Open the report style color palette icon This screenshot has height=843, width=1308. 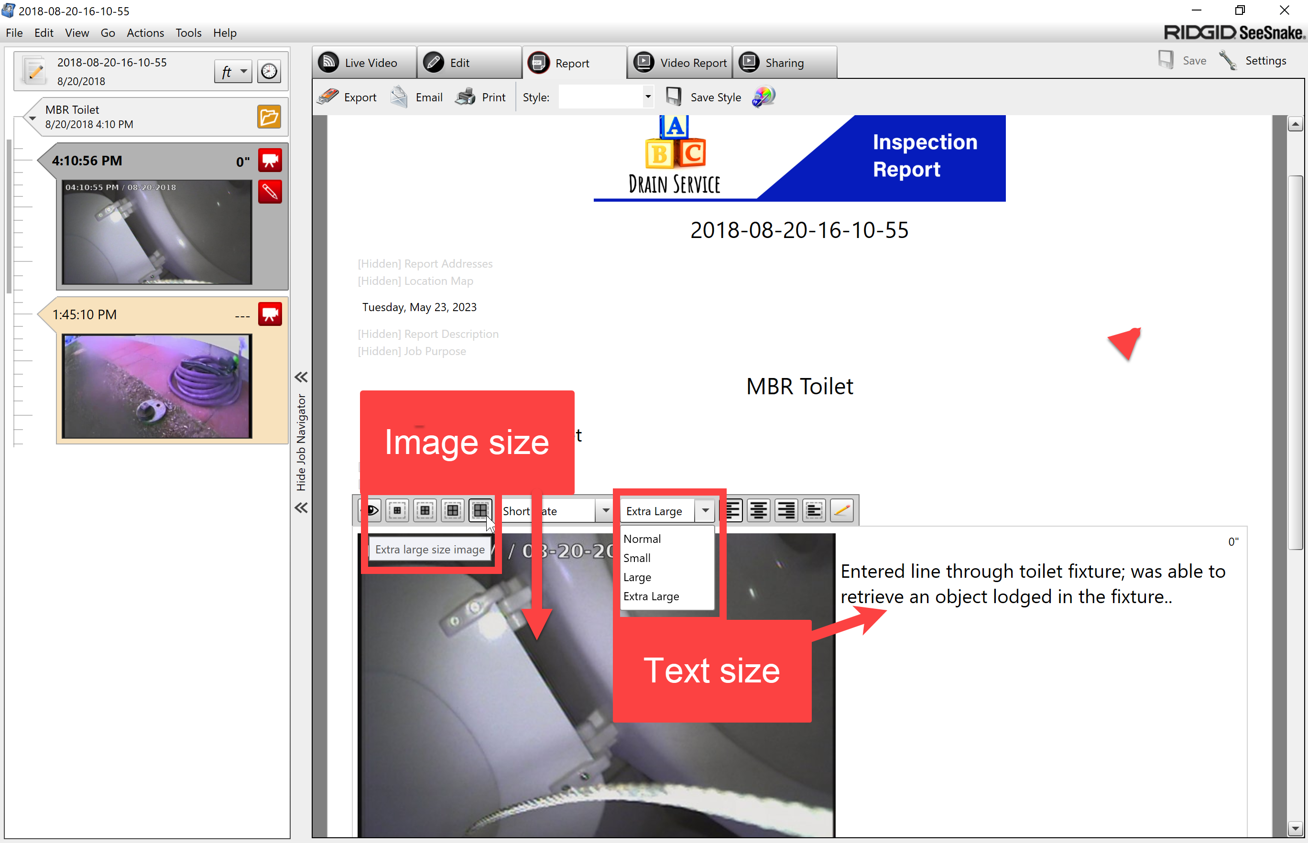click(x=764, y=97)
